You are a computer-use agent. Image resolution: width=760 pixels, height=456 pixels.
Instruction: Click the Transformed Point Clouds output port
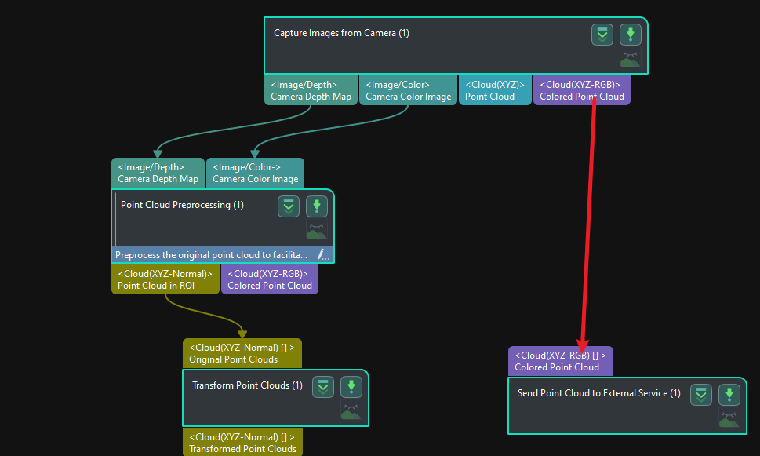click(x=242, y=443)
